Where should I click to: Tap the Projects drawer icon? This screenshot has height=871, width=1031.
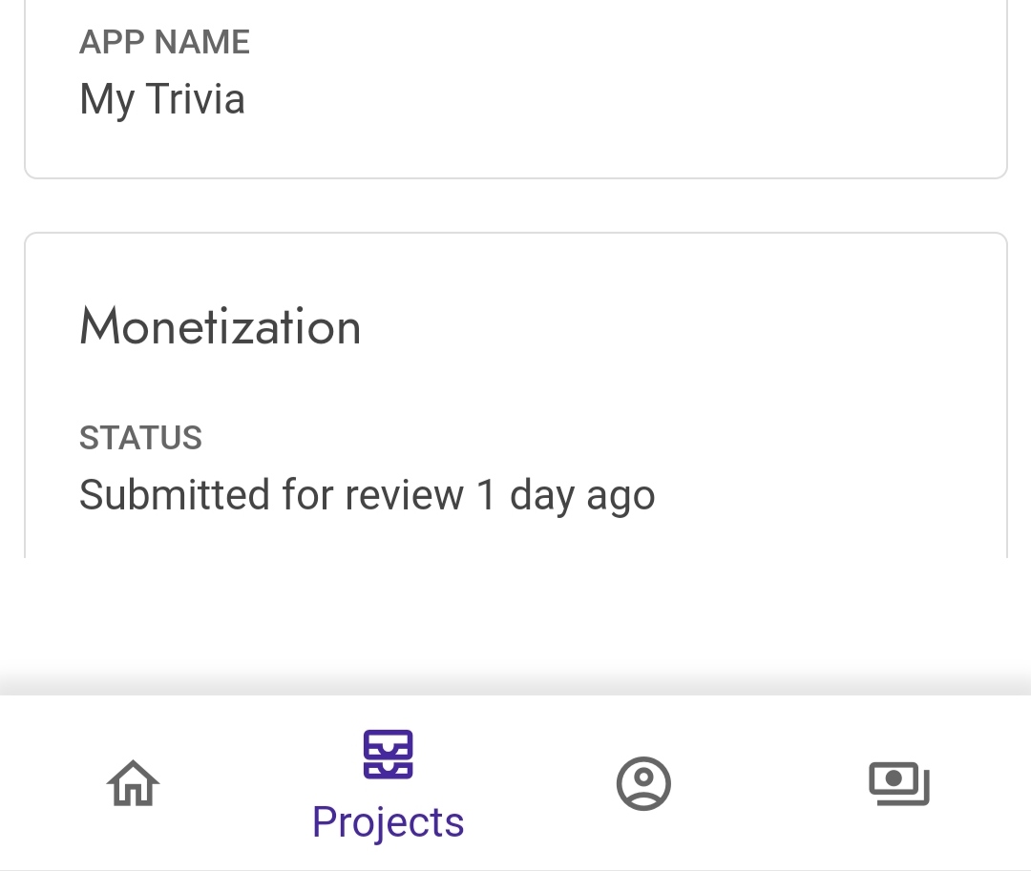pyautogui.click(x=388, y=754)
